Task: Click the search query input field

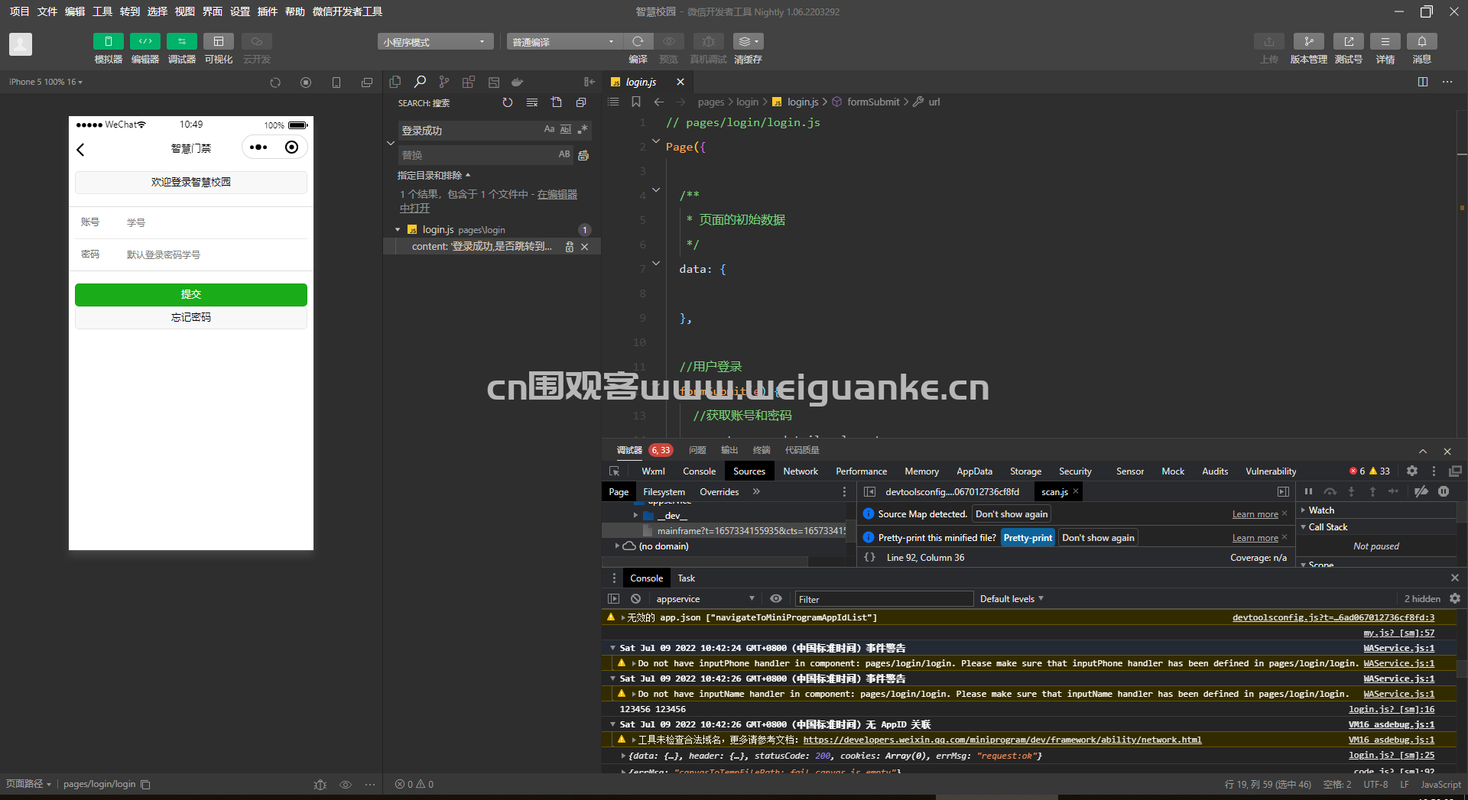Action: (469, 131)
